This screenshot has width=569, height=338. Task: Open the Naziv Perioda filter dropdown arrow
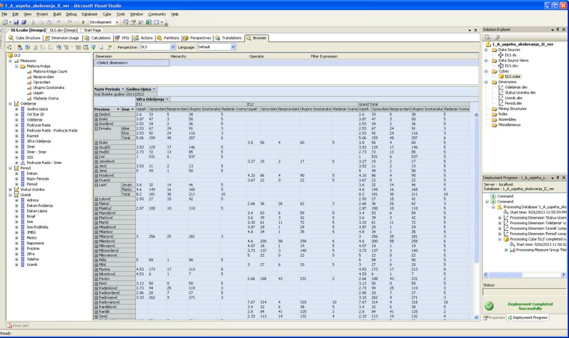123,89
